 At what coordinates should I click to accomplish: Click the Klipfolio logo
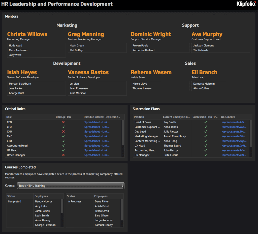246,4
